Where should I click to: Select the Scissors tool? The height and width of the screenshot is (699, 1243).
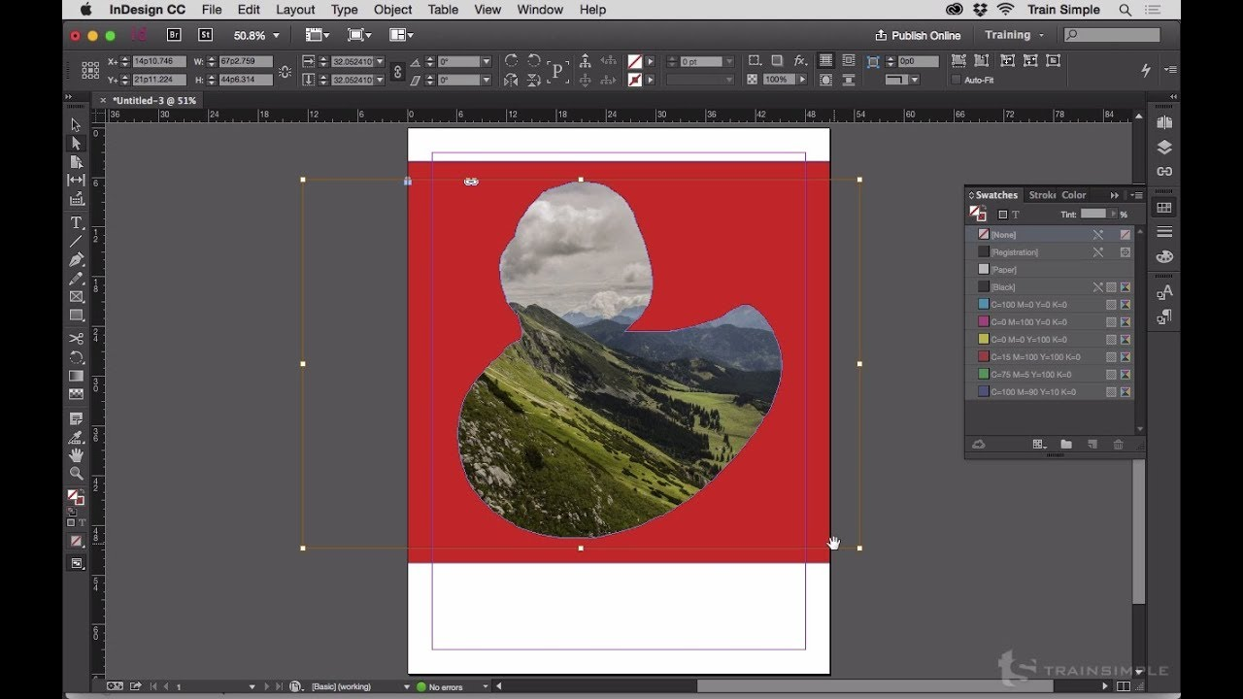[x=77, y=339]
